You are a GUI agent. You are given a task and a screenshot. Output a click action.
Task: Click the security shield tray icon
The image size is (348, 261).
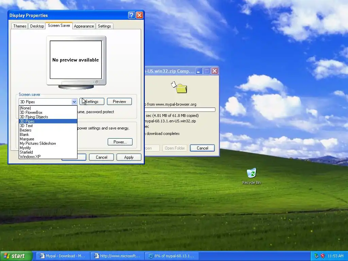coord(323,256)
